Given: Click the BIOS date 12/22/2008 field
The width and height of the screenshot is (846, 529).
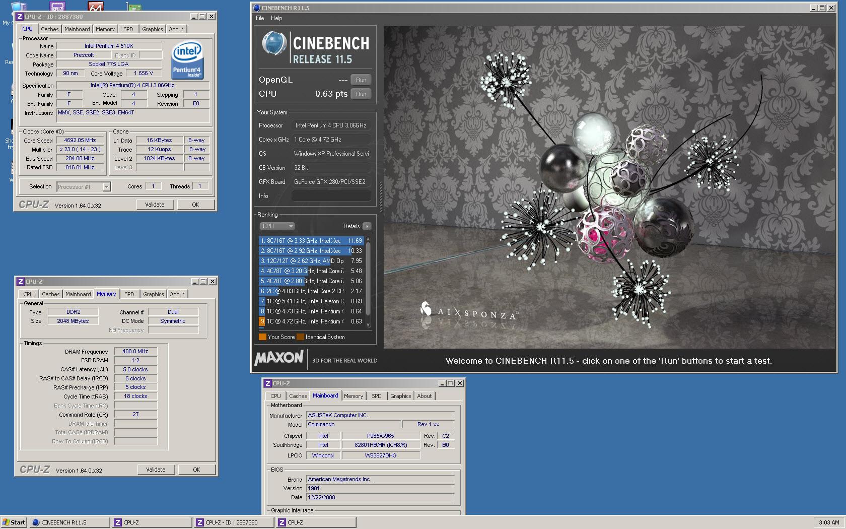Looking at the screenshot, I should point(380,497).
